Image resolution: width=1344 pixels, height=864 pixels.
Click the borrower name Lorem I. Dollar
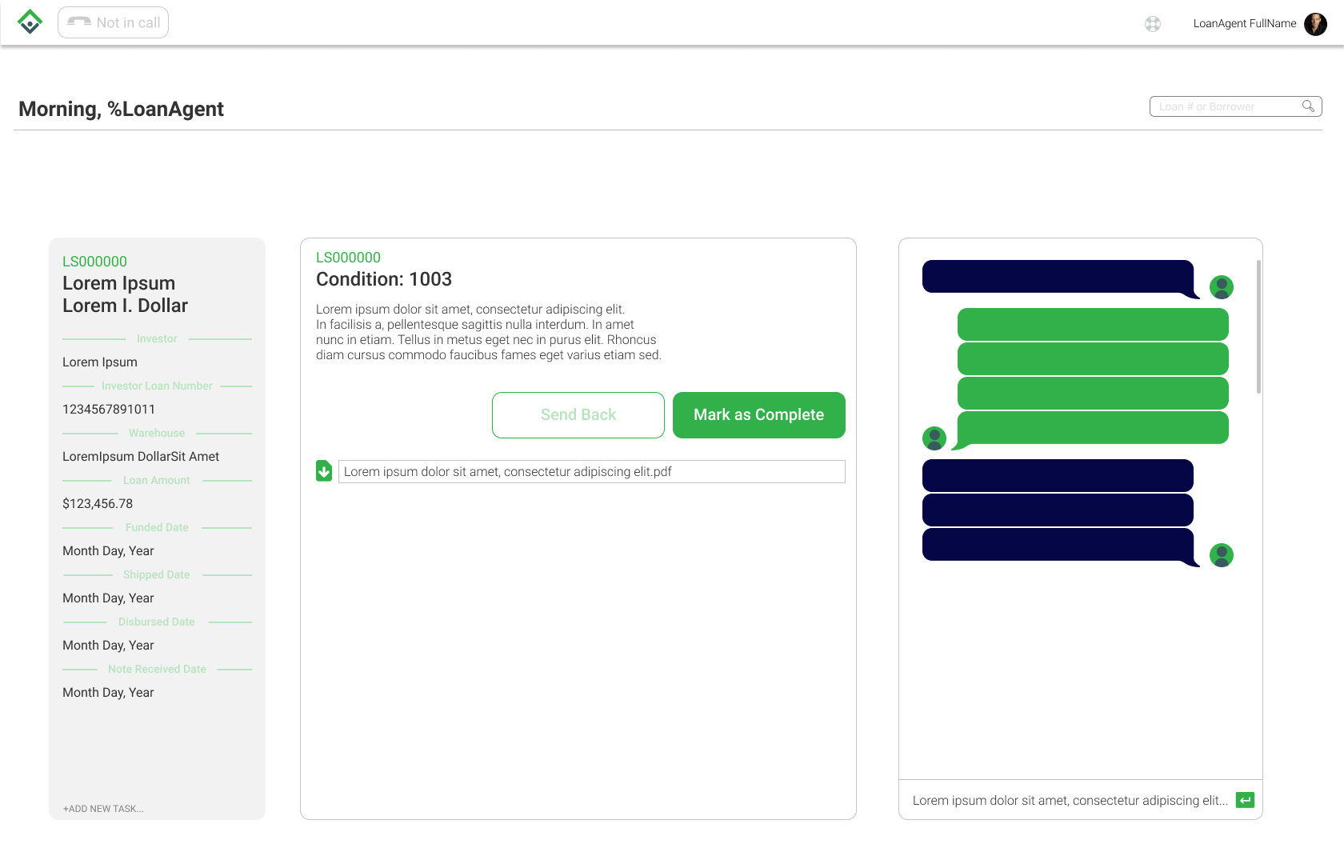coord(125,306)
